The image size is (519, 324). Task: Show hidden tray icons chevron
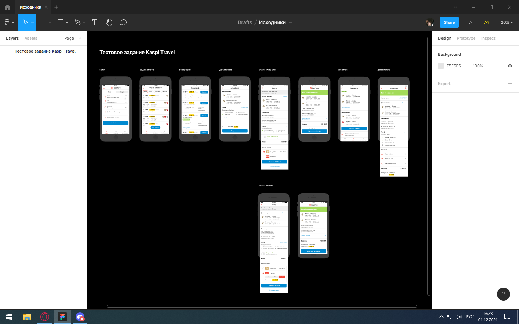441,317
